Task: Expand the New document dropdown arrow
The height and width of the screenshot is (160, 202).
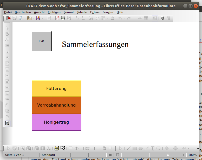Action: (25, 18)
